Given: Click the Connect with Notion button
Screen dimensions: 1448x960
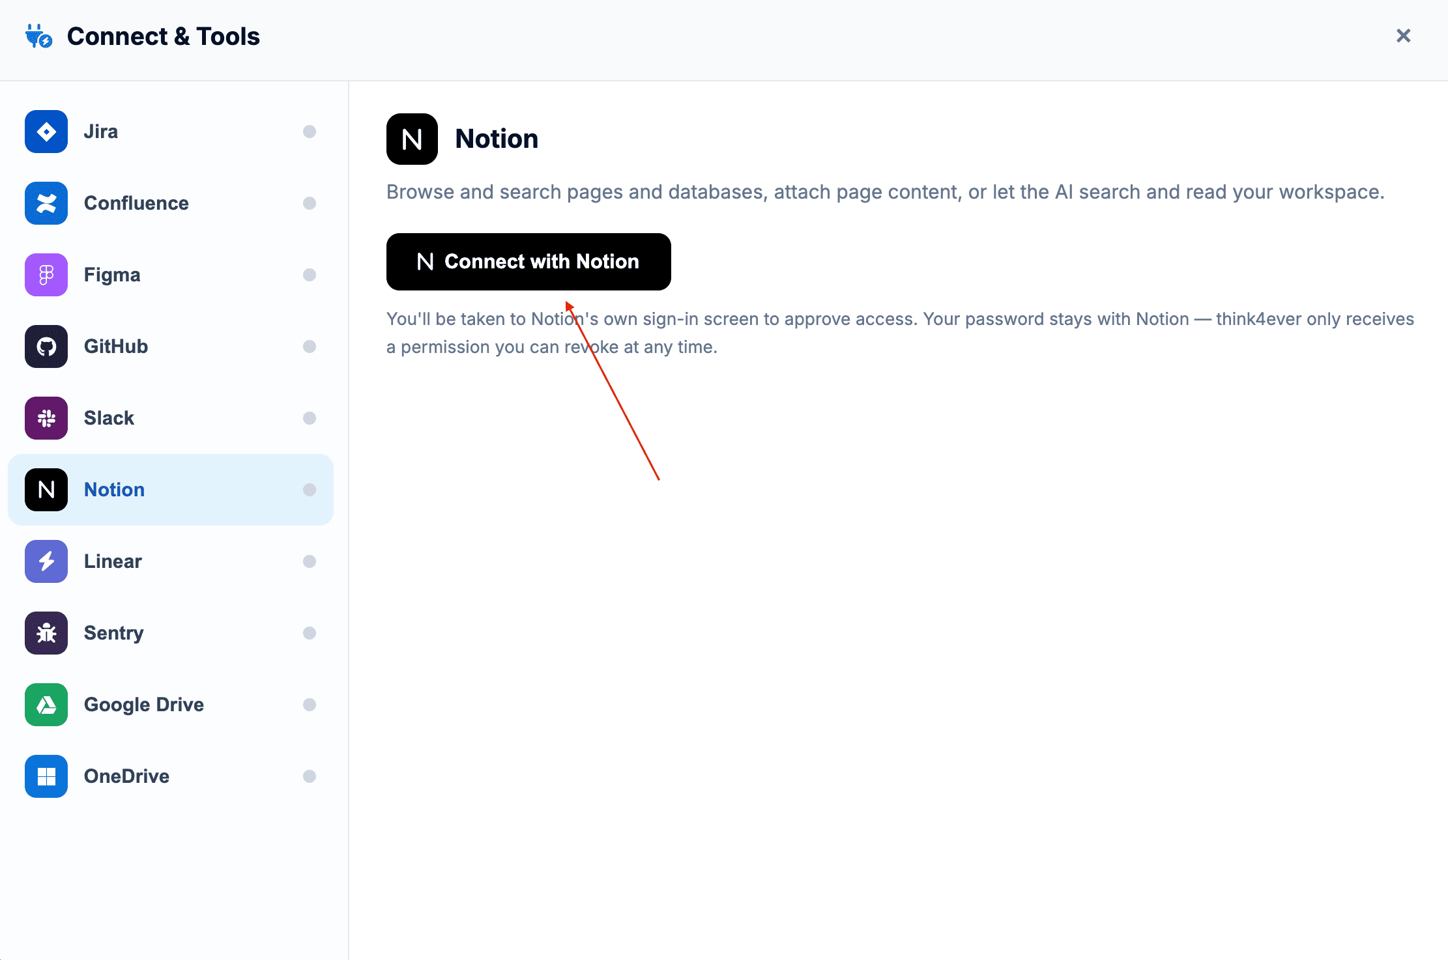Looking at the screenshot, I should pyautogui.click(x=529, y=262).
